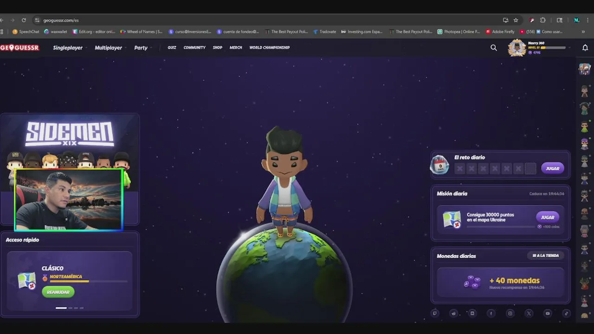Viewport: 594px width, 334px height.
Task: Click the '+ 40 monedas' reward text
Action: click(514, 280)
